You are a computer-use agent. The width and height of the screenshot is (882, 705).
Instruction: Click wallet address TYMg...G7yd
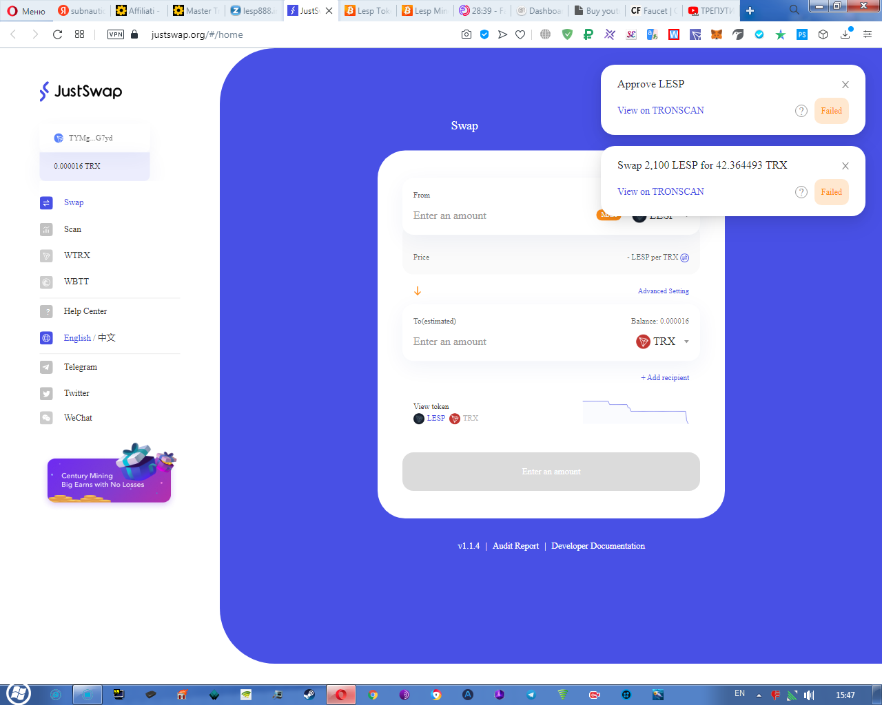90,138
